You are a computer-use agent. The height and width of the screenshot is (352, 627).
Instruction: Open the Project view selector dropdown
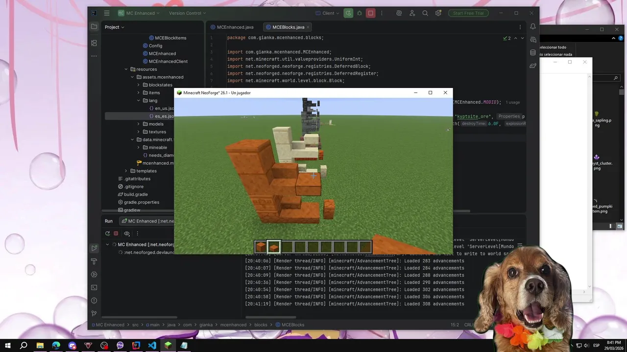tap(114, 27)
